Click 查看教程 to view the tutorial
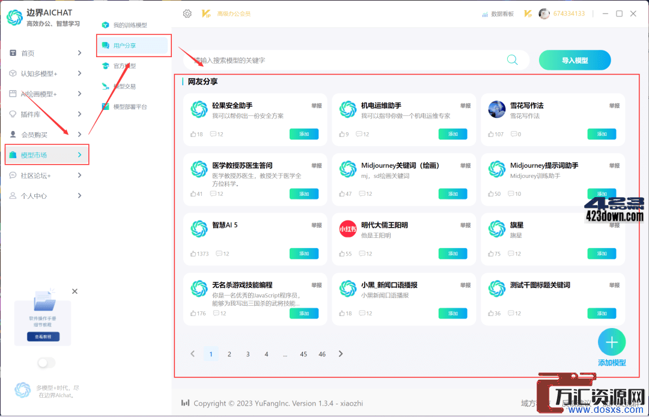The width and height of the screenshot is (649, 417). [43, 336]
